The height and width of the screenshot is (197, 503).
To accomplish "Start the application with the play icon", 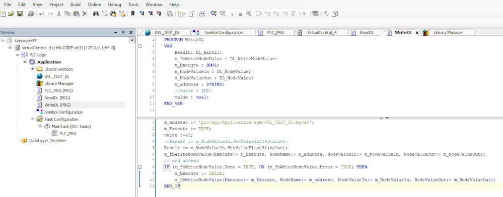I will click(232, 15).
